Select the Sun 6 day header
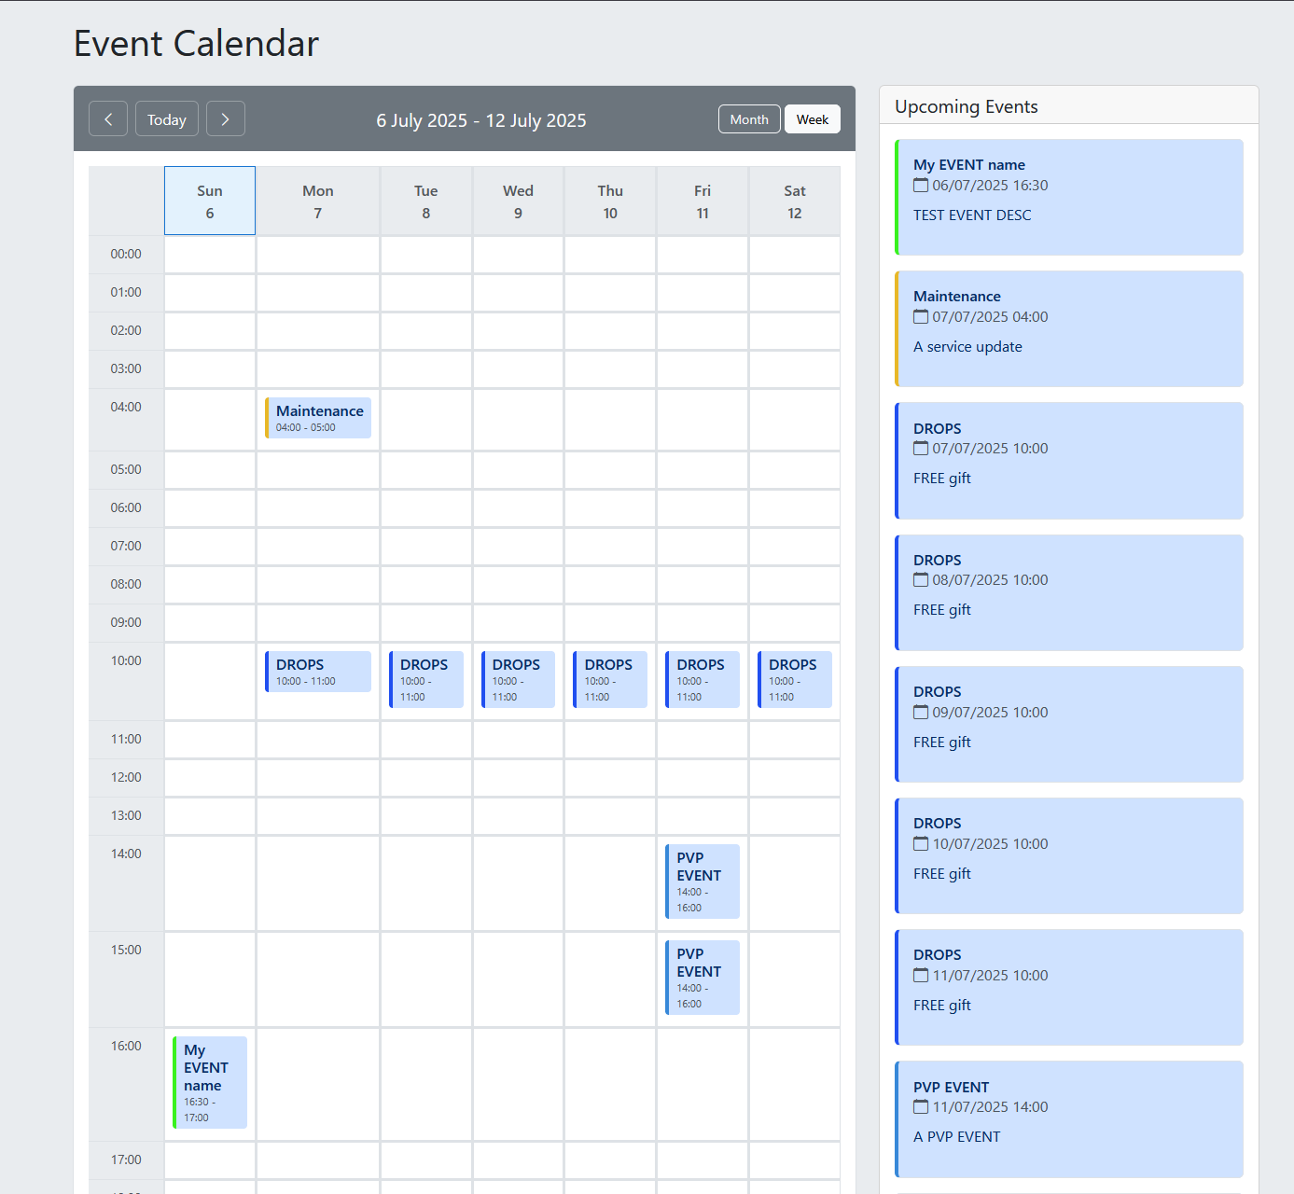The height and width of the screenshot is (1194, 1294). coord(210,201)
